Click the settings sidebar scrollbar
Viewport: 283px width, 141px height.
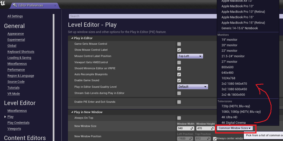pos(53,77)
